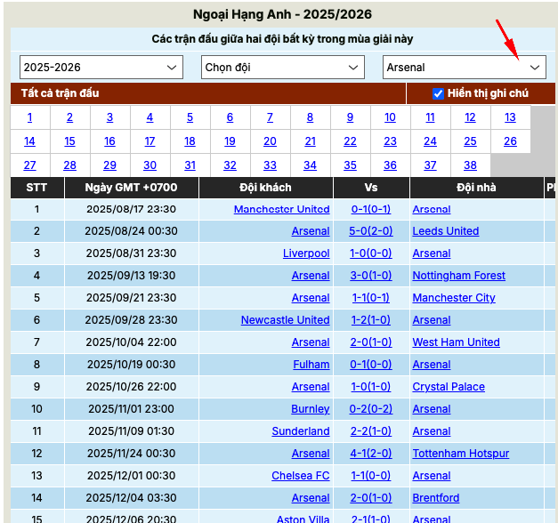This screenshot has width=558, height=523.
Task: Select the 'Tất cả trận đấu' header tab
Action: (x=60, y=93)
